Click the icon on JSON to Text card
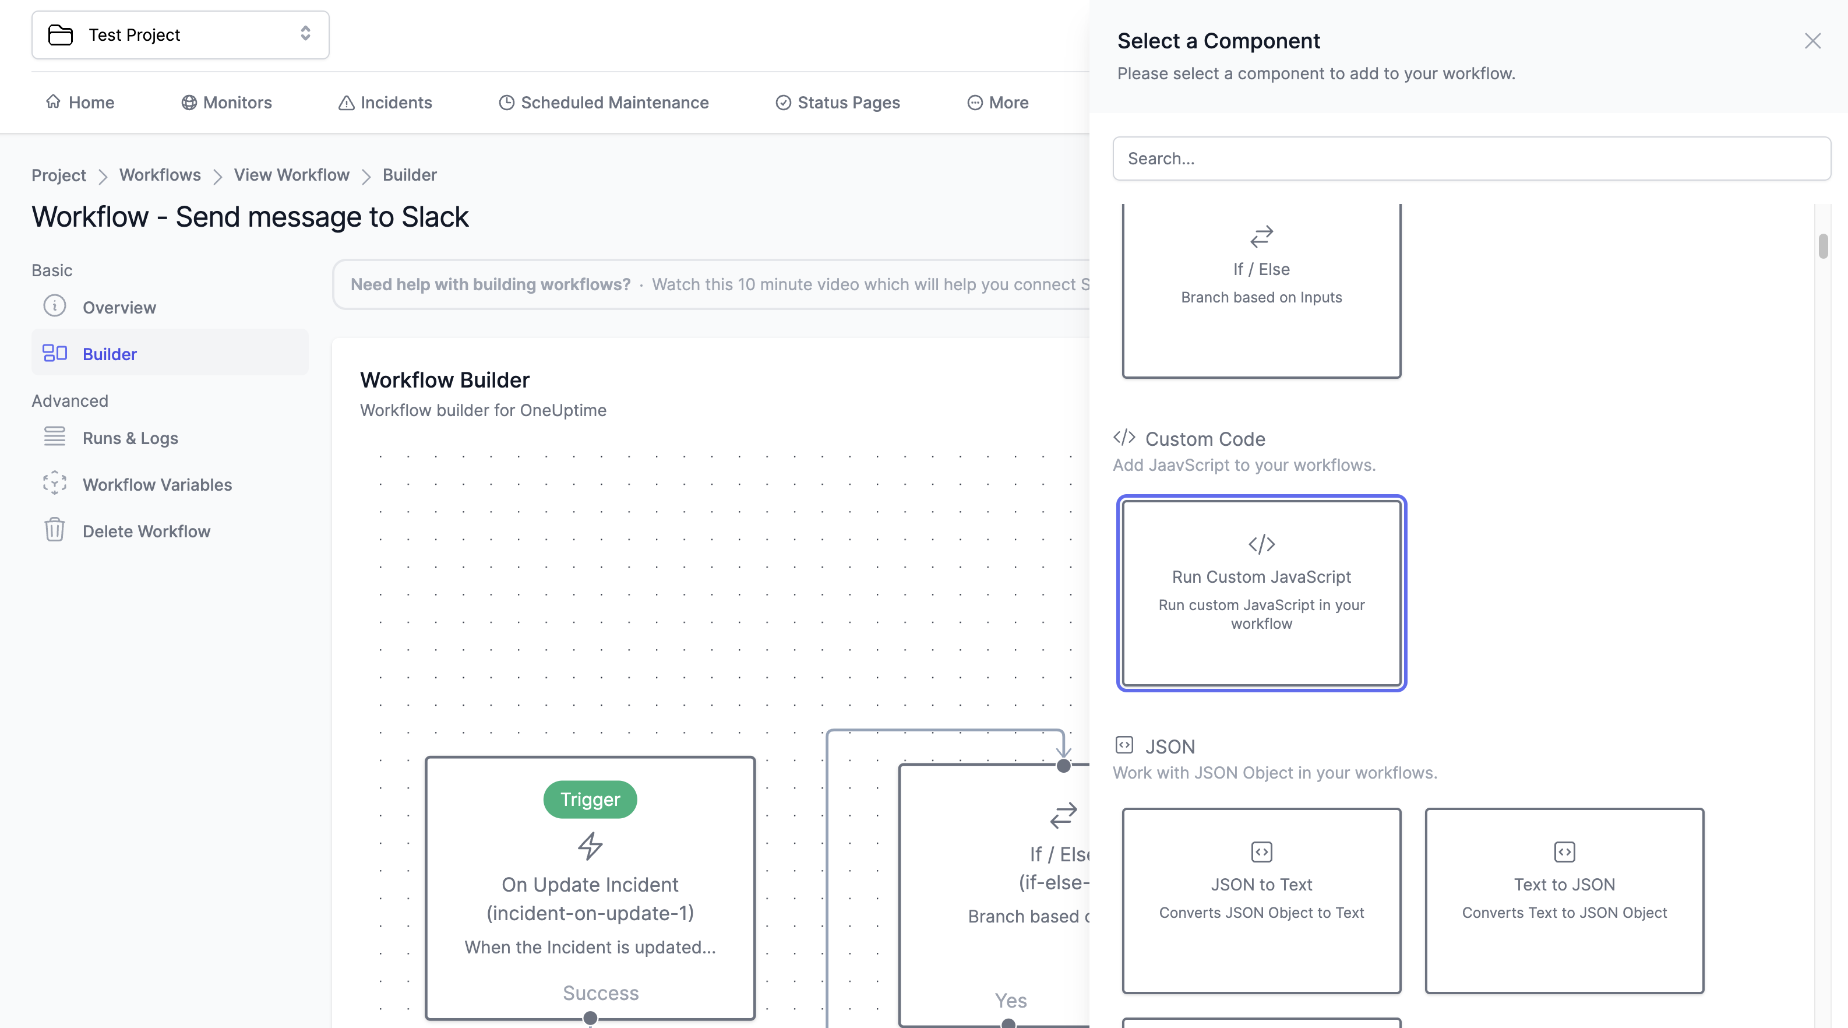The height and width of the screenshot is (1028, 1848). click(1261, 851)
